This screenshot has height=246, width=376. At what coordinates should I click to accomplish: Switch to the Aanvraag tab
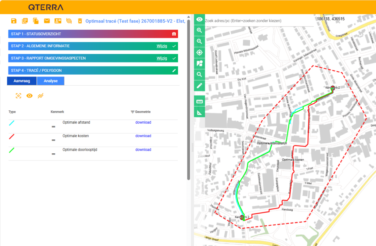22,81
